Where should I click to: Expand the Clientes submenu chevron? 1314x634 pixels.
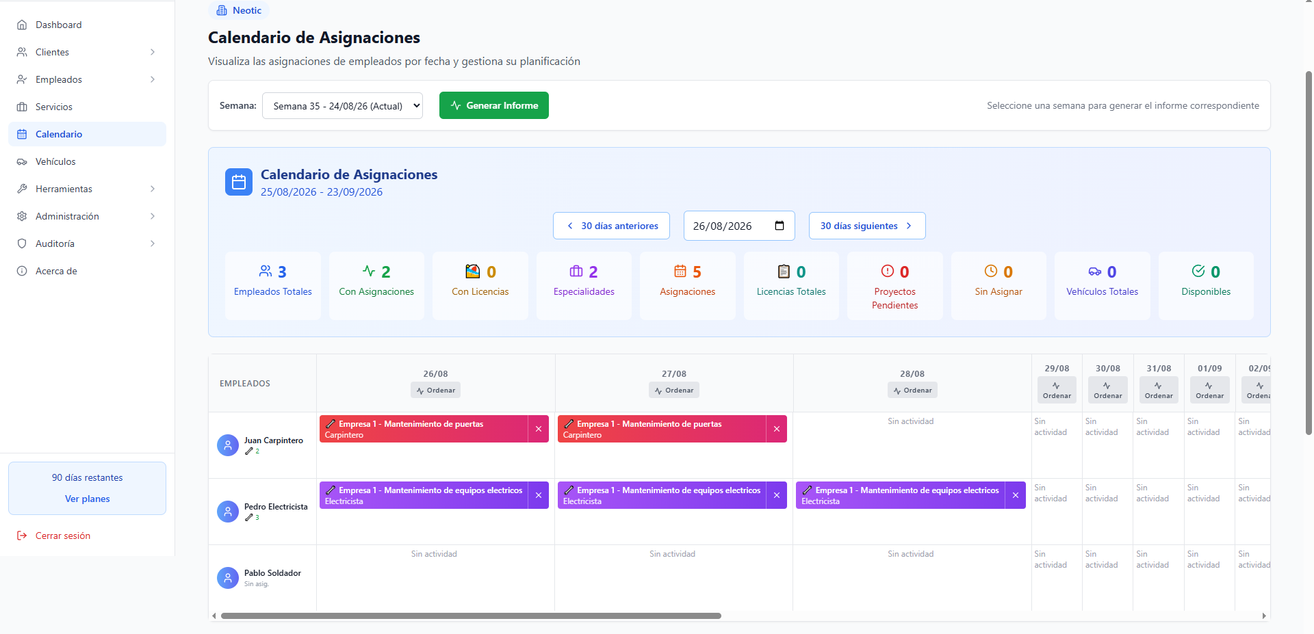point(153,52)
